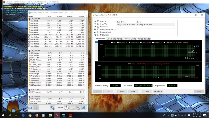This screenshot has height=118, width=209.
Task: Toggle the CPU graph legend checkbox
Action: click(x=112, y=43)
